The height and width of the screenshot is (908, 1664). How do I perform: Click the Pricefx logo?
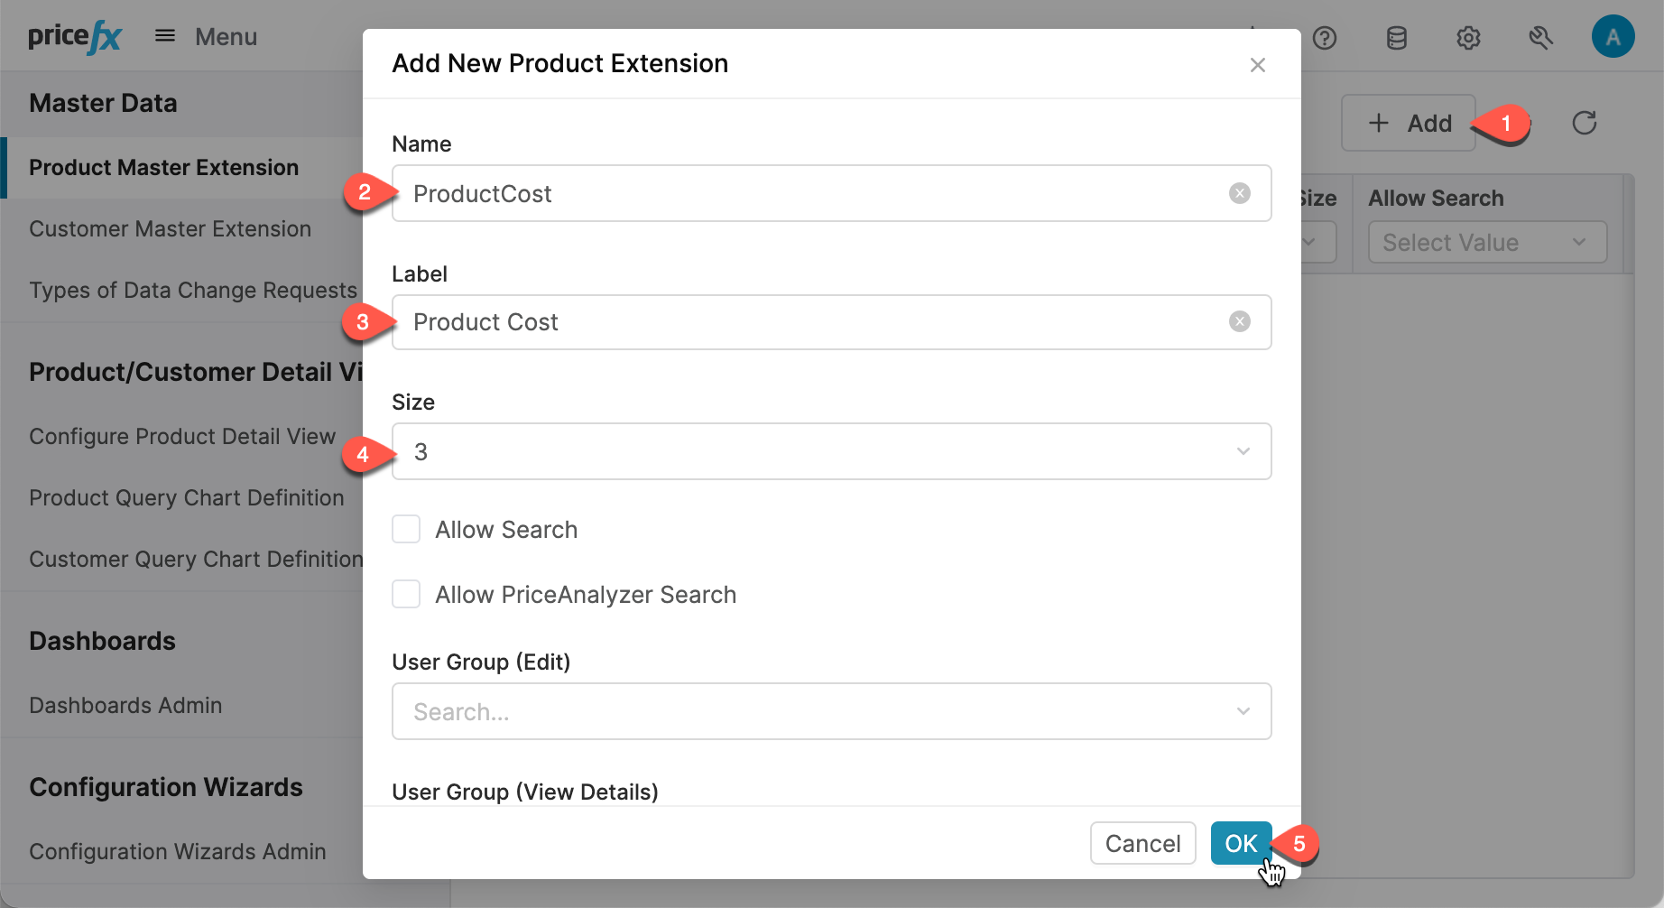76,35
